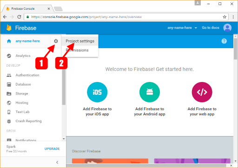The image size is (238, 168).
Task: Open the Hosting section
Action: coord(22,103)
